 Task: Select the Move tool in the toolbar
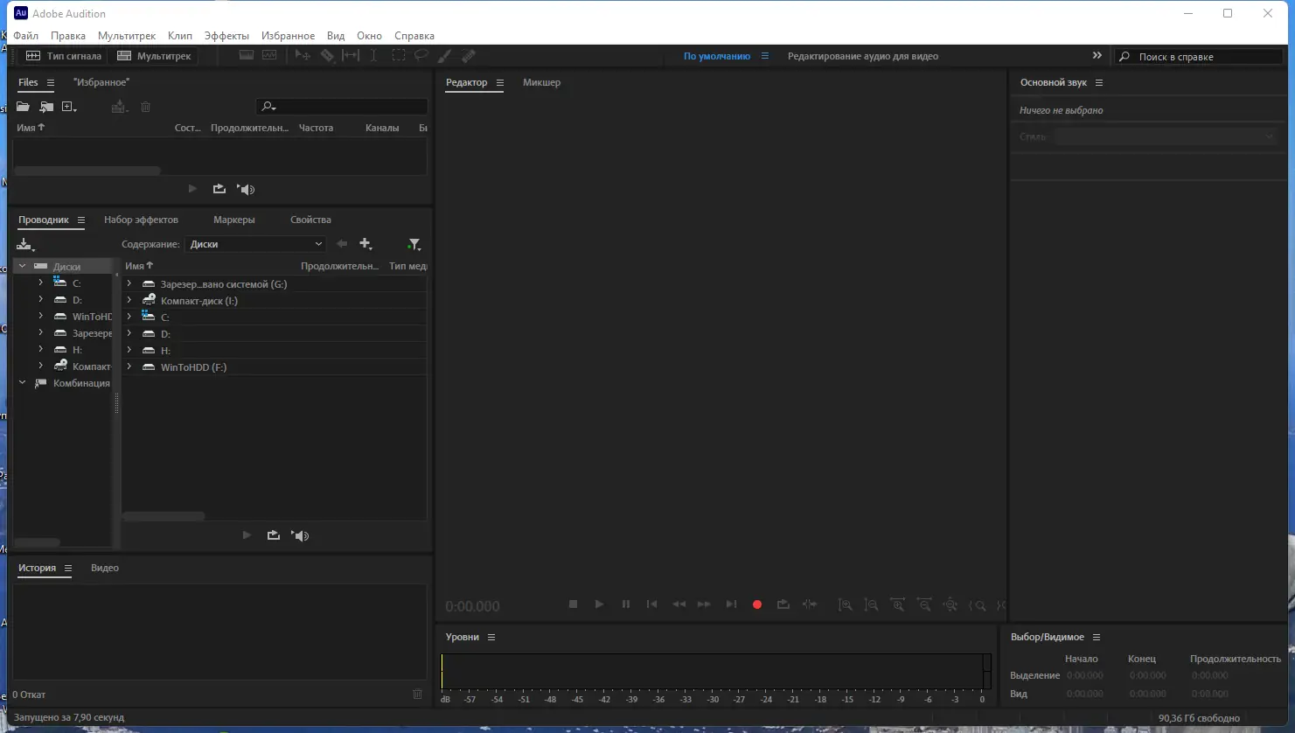click(x=302, y=55)
